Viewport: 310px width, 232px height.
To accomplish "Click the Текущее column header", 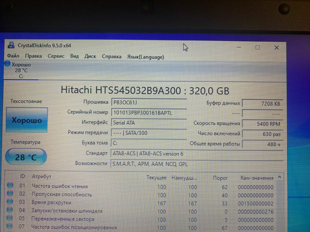I will pyautogui.click(x=156, y=178).
